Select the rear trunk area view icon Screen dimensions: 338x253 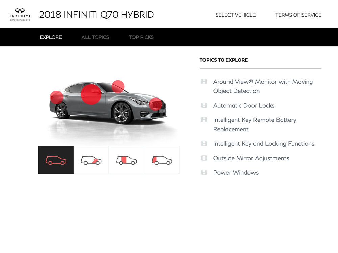pyautogui.click(x=162, y=160)
